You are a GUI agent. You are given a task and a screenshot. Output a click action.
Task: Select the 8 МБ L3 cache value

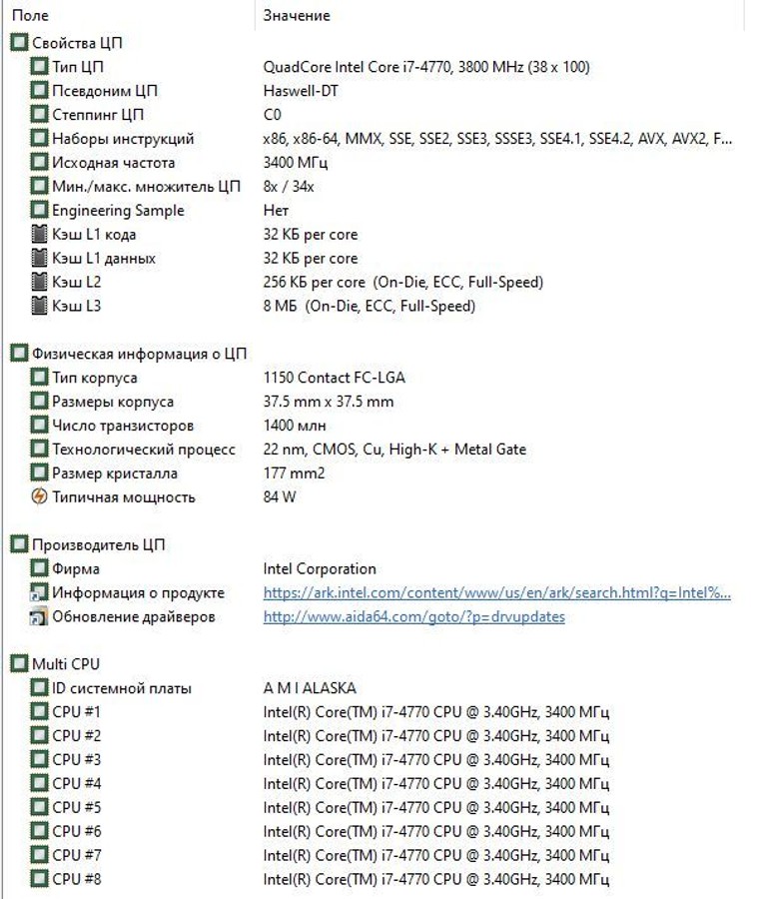(x=370, y=306)
